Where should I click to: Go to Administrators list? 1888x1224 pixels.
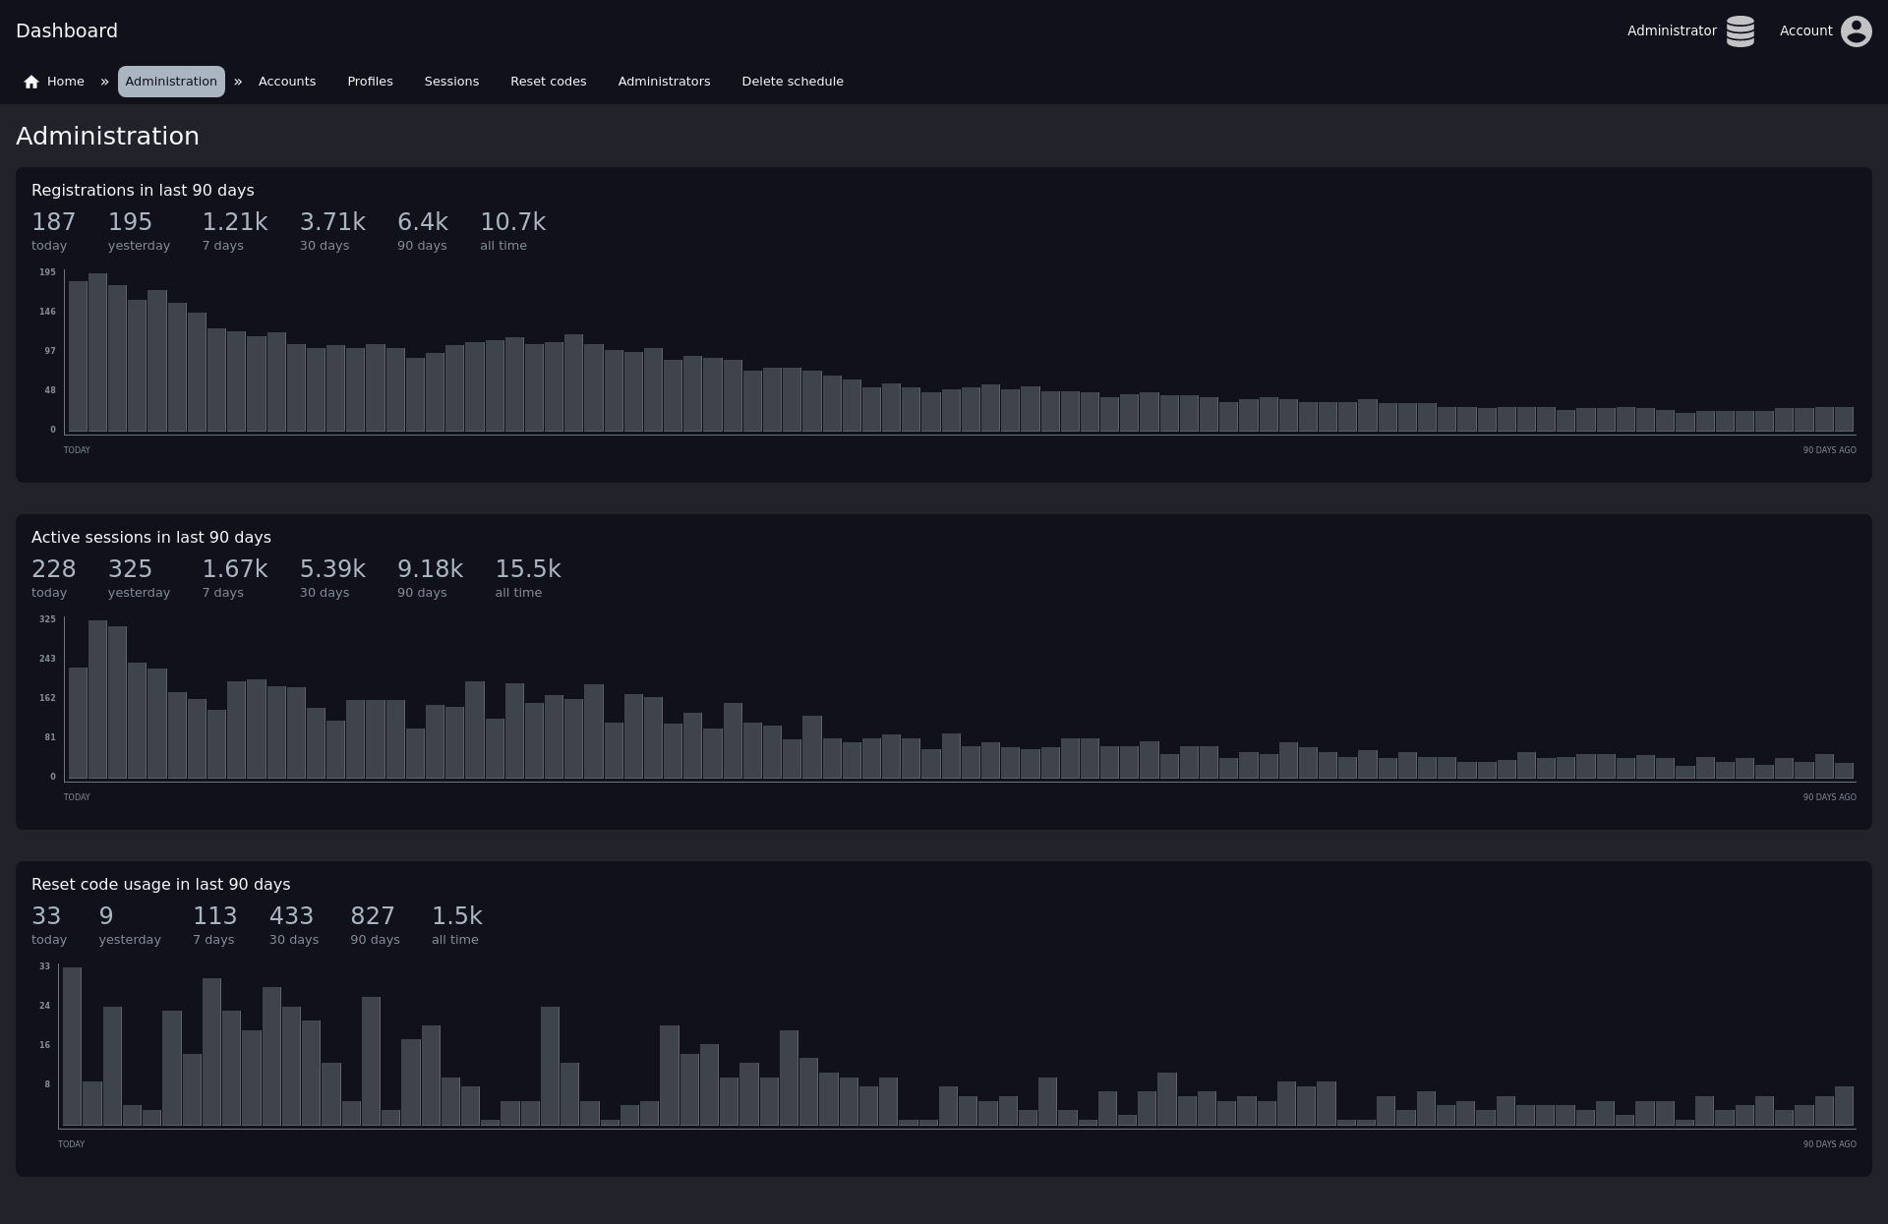pos(664,82)
